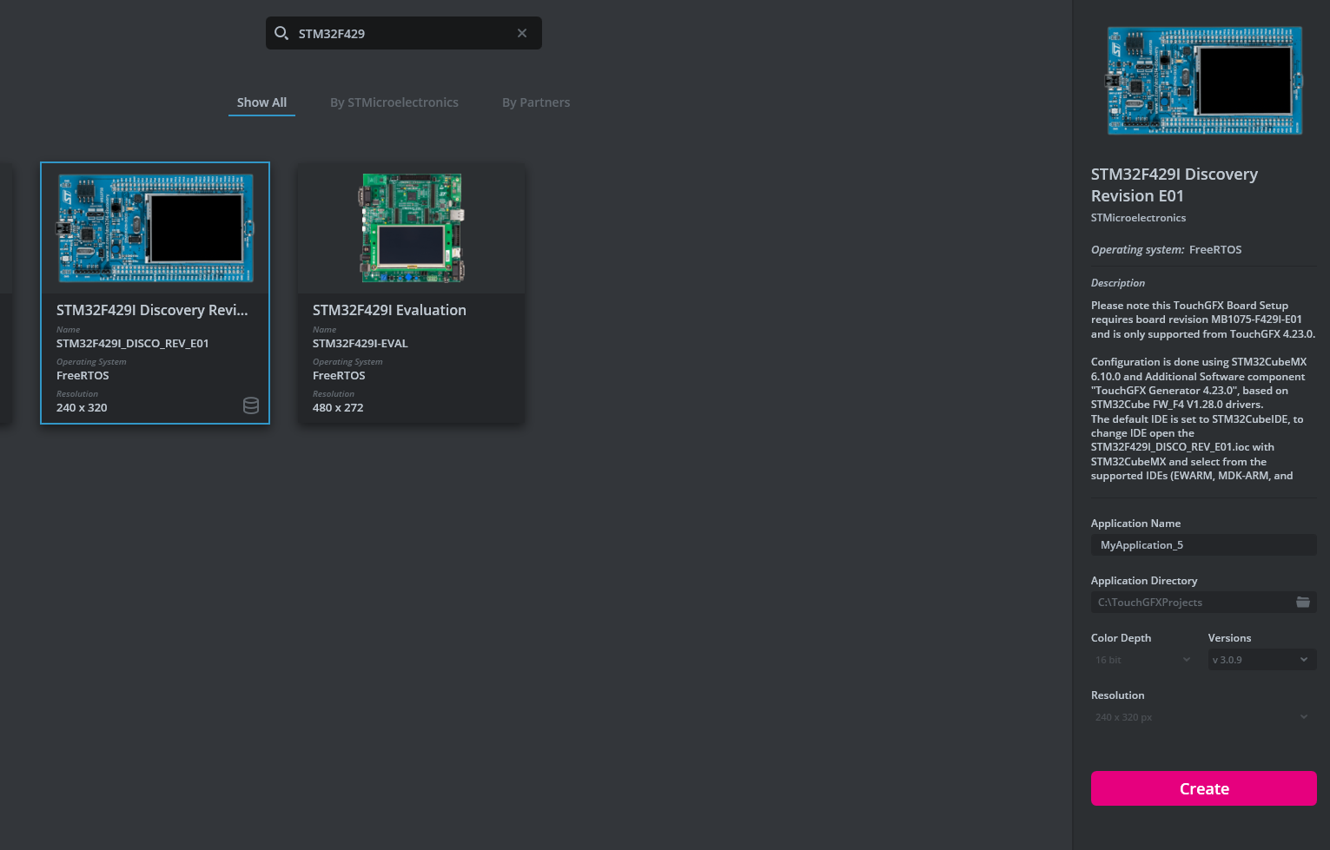1330x850 pixels.
Task: Click the search magnifier icon
Action: pos(281,33)
